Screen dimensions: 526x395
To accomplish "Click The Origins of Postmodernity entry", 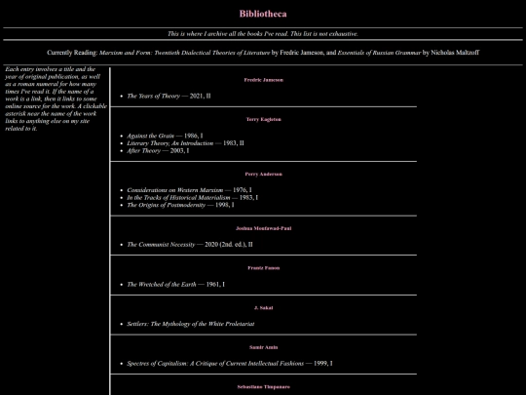I will 180,205.
